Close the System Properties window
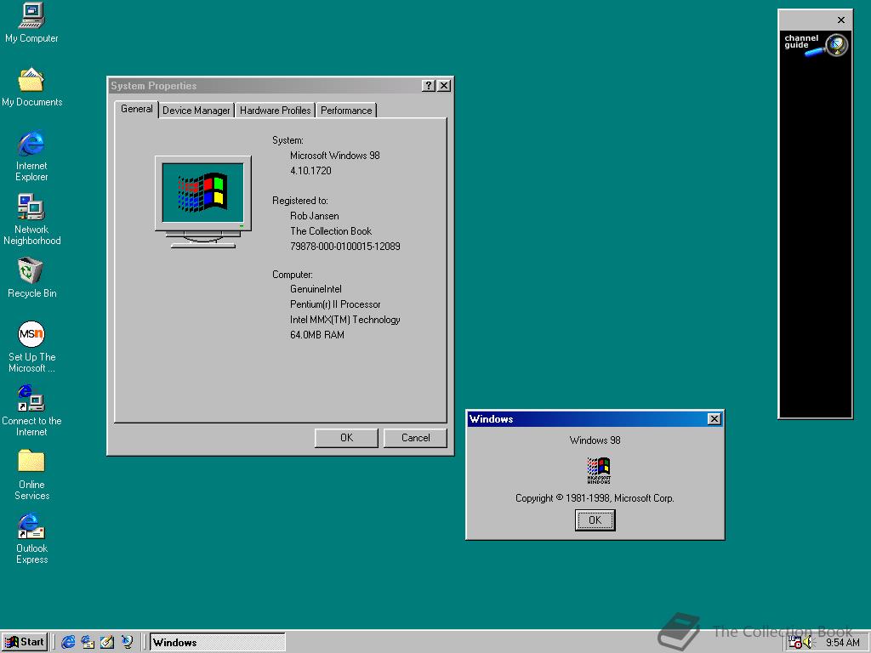 [x=444, y=86]
